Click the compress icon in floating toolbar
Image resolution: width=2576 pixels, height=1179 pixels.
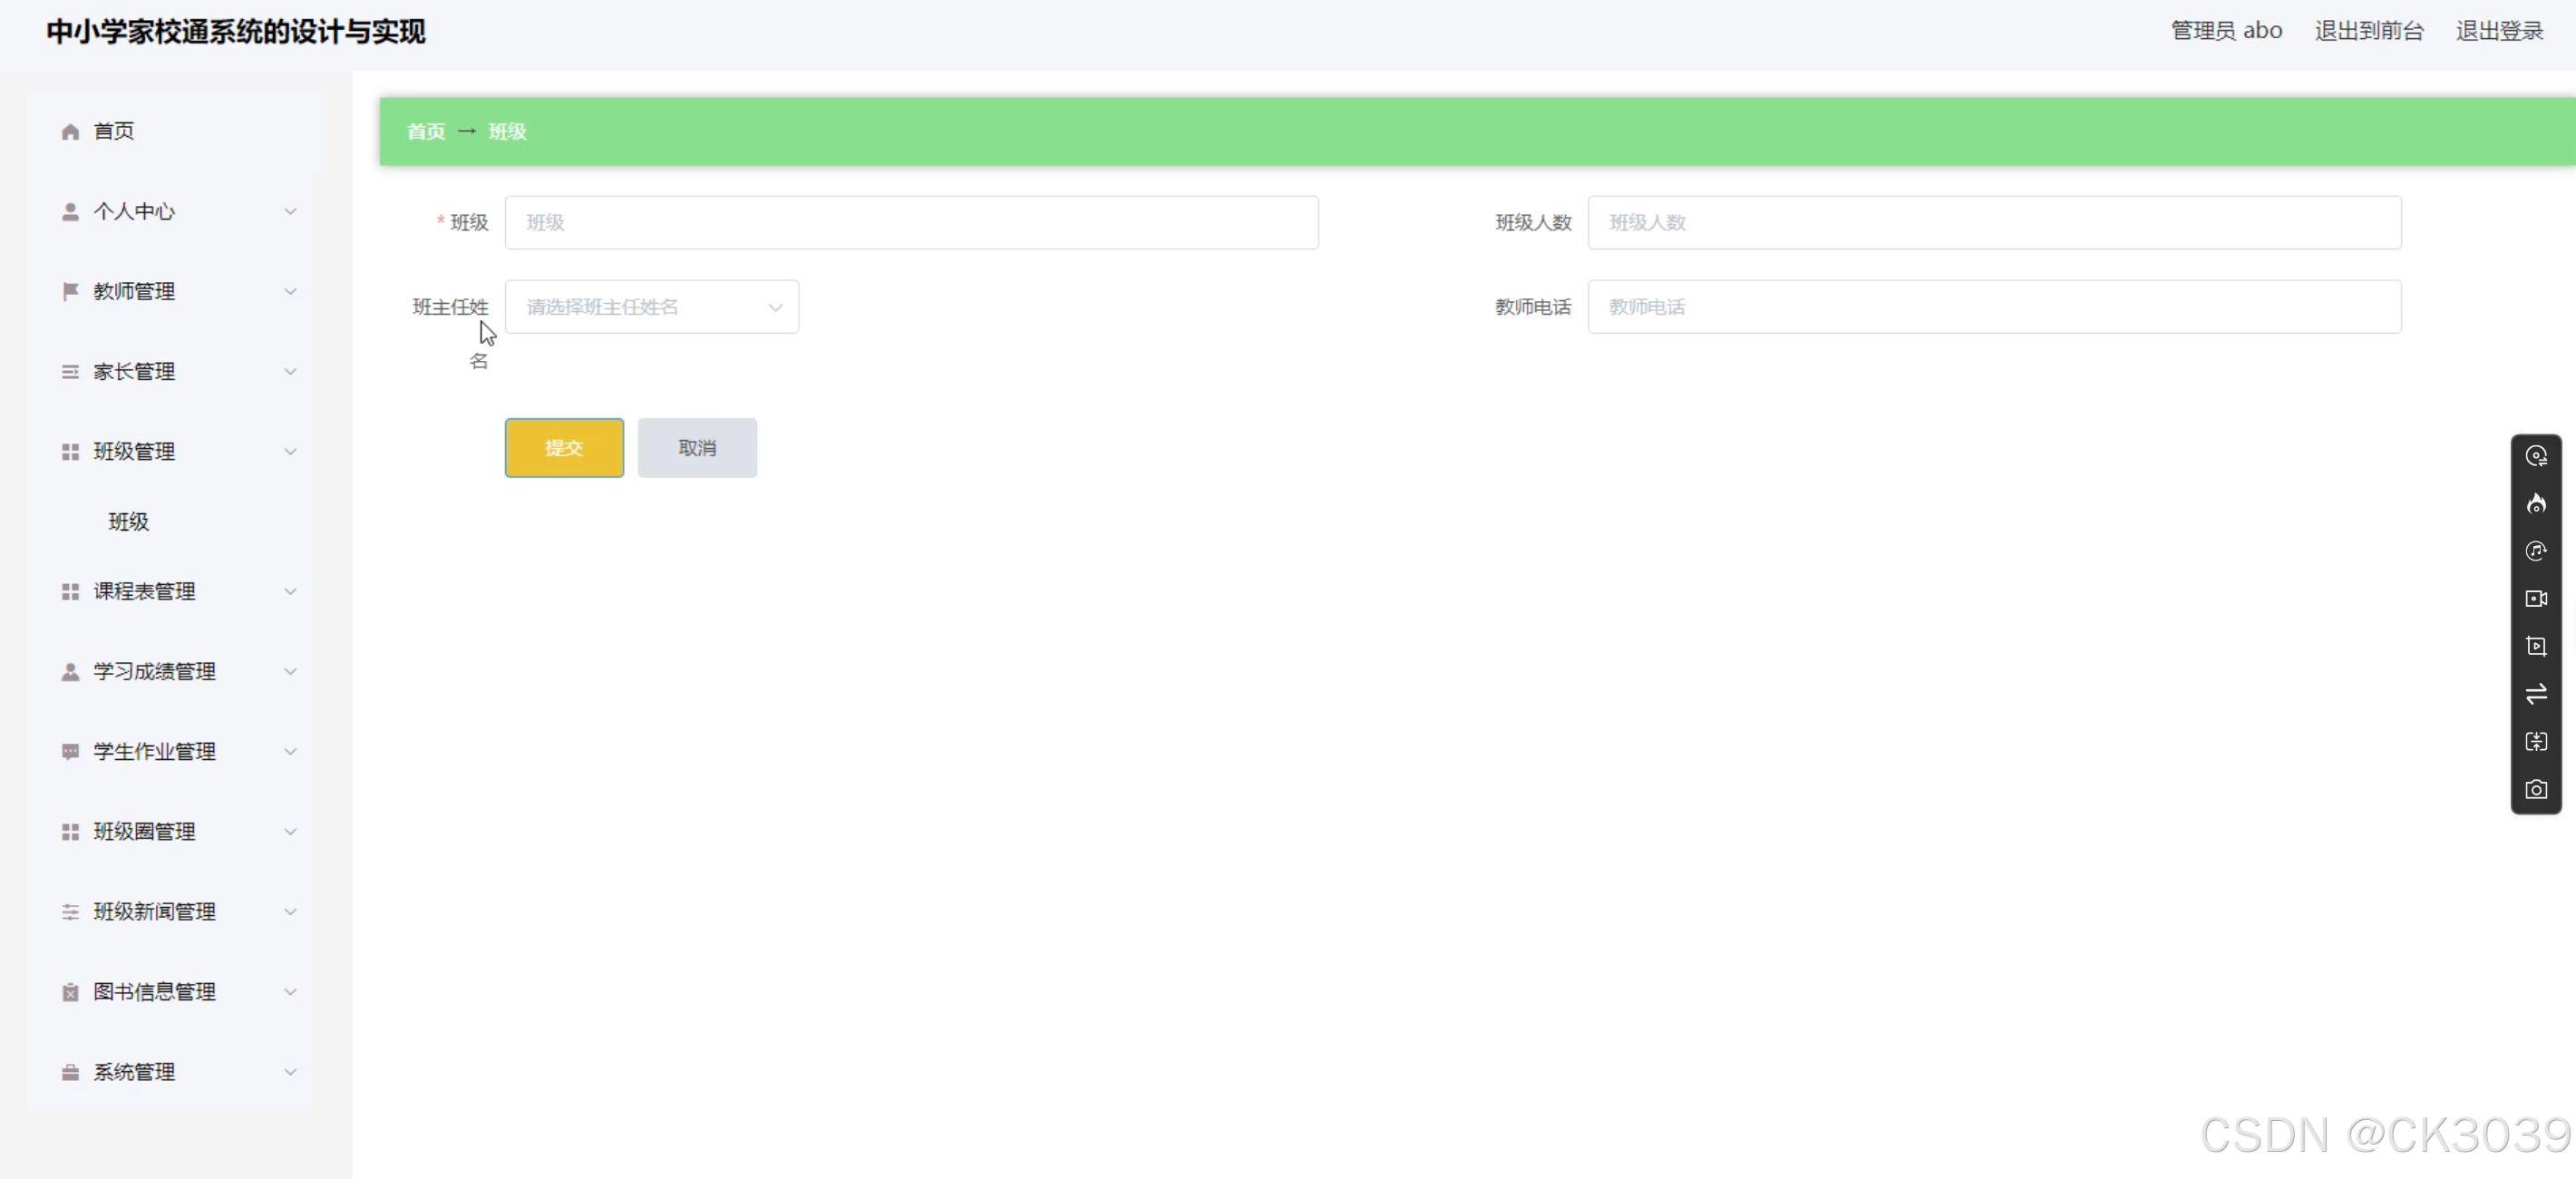[2535, 742]
